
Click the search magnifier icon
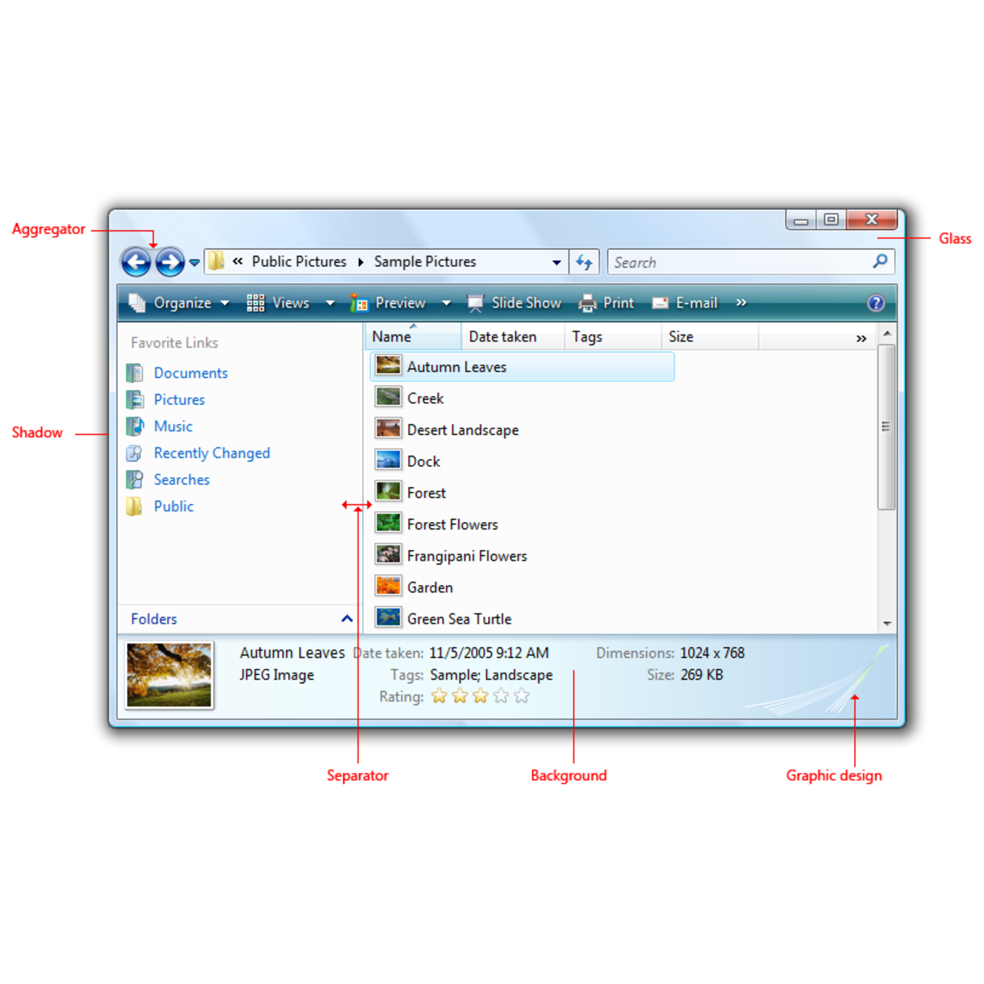pyautogui.click(x=879, y=261)
